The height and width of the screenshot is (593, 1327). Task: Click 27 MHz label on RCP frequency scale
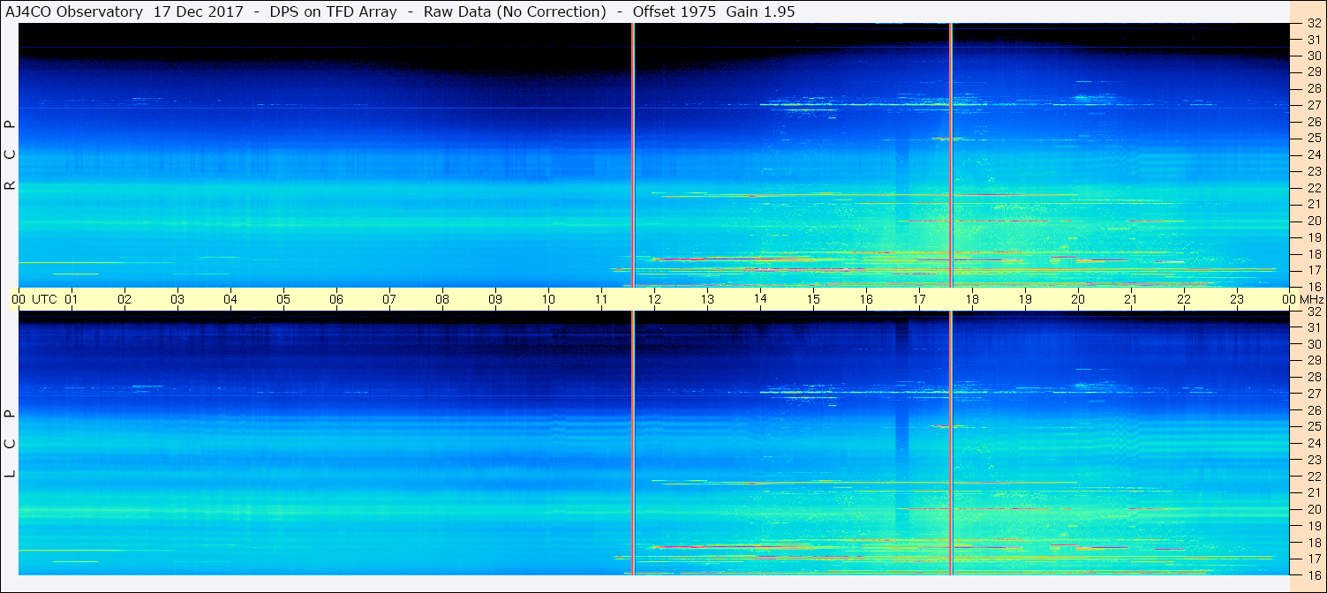(1314, 105)
